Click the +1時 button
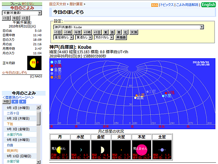 tap(87, 32)
